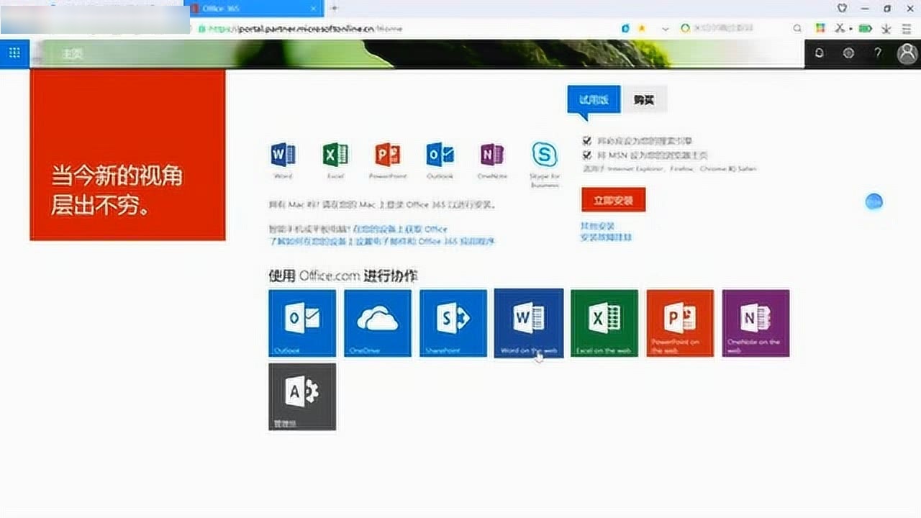Toggle the MSN homepage checkbox

point(587,155)
